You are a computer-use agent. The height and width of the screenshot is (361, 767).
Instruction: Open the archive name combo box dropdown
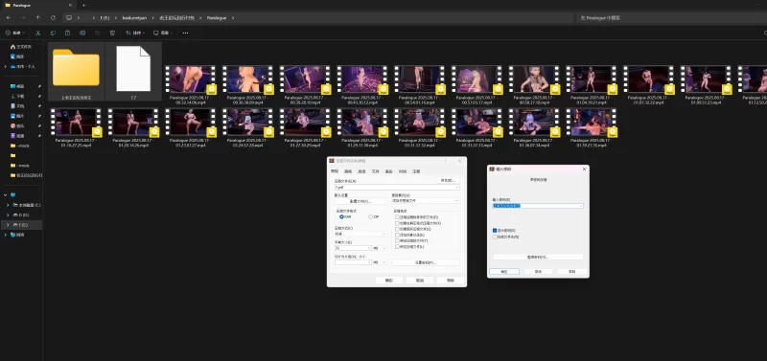point(457,187)
